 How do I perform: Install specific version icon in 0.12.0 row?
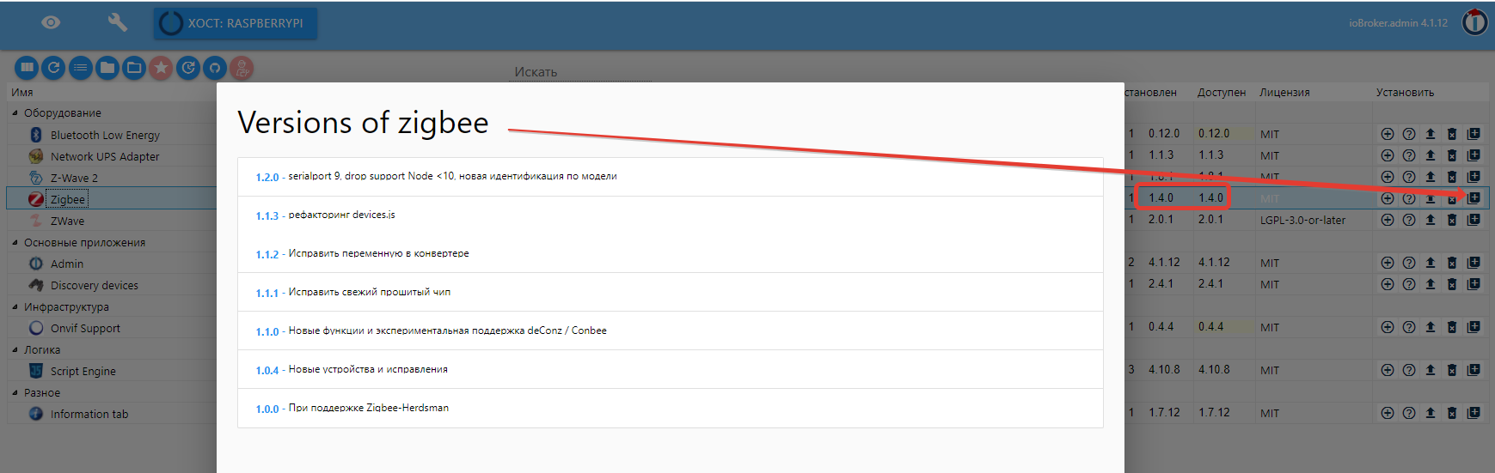point(1474,134)
